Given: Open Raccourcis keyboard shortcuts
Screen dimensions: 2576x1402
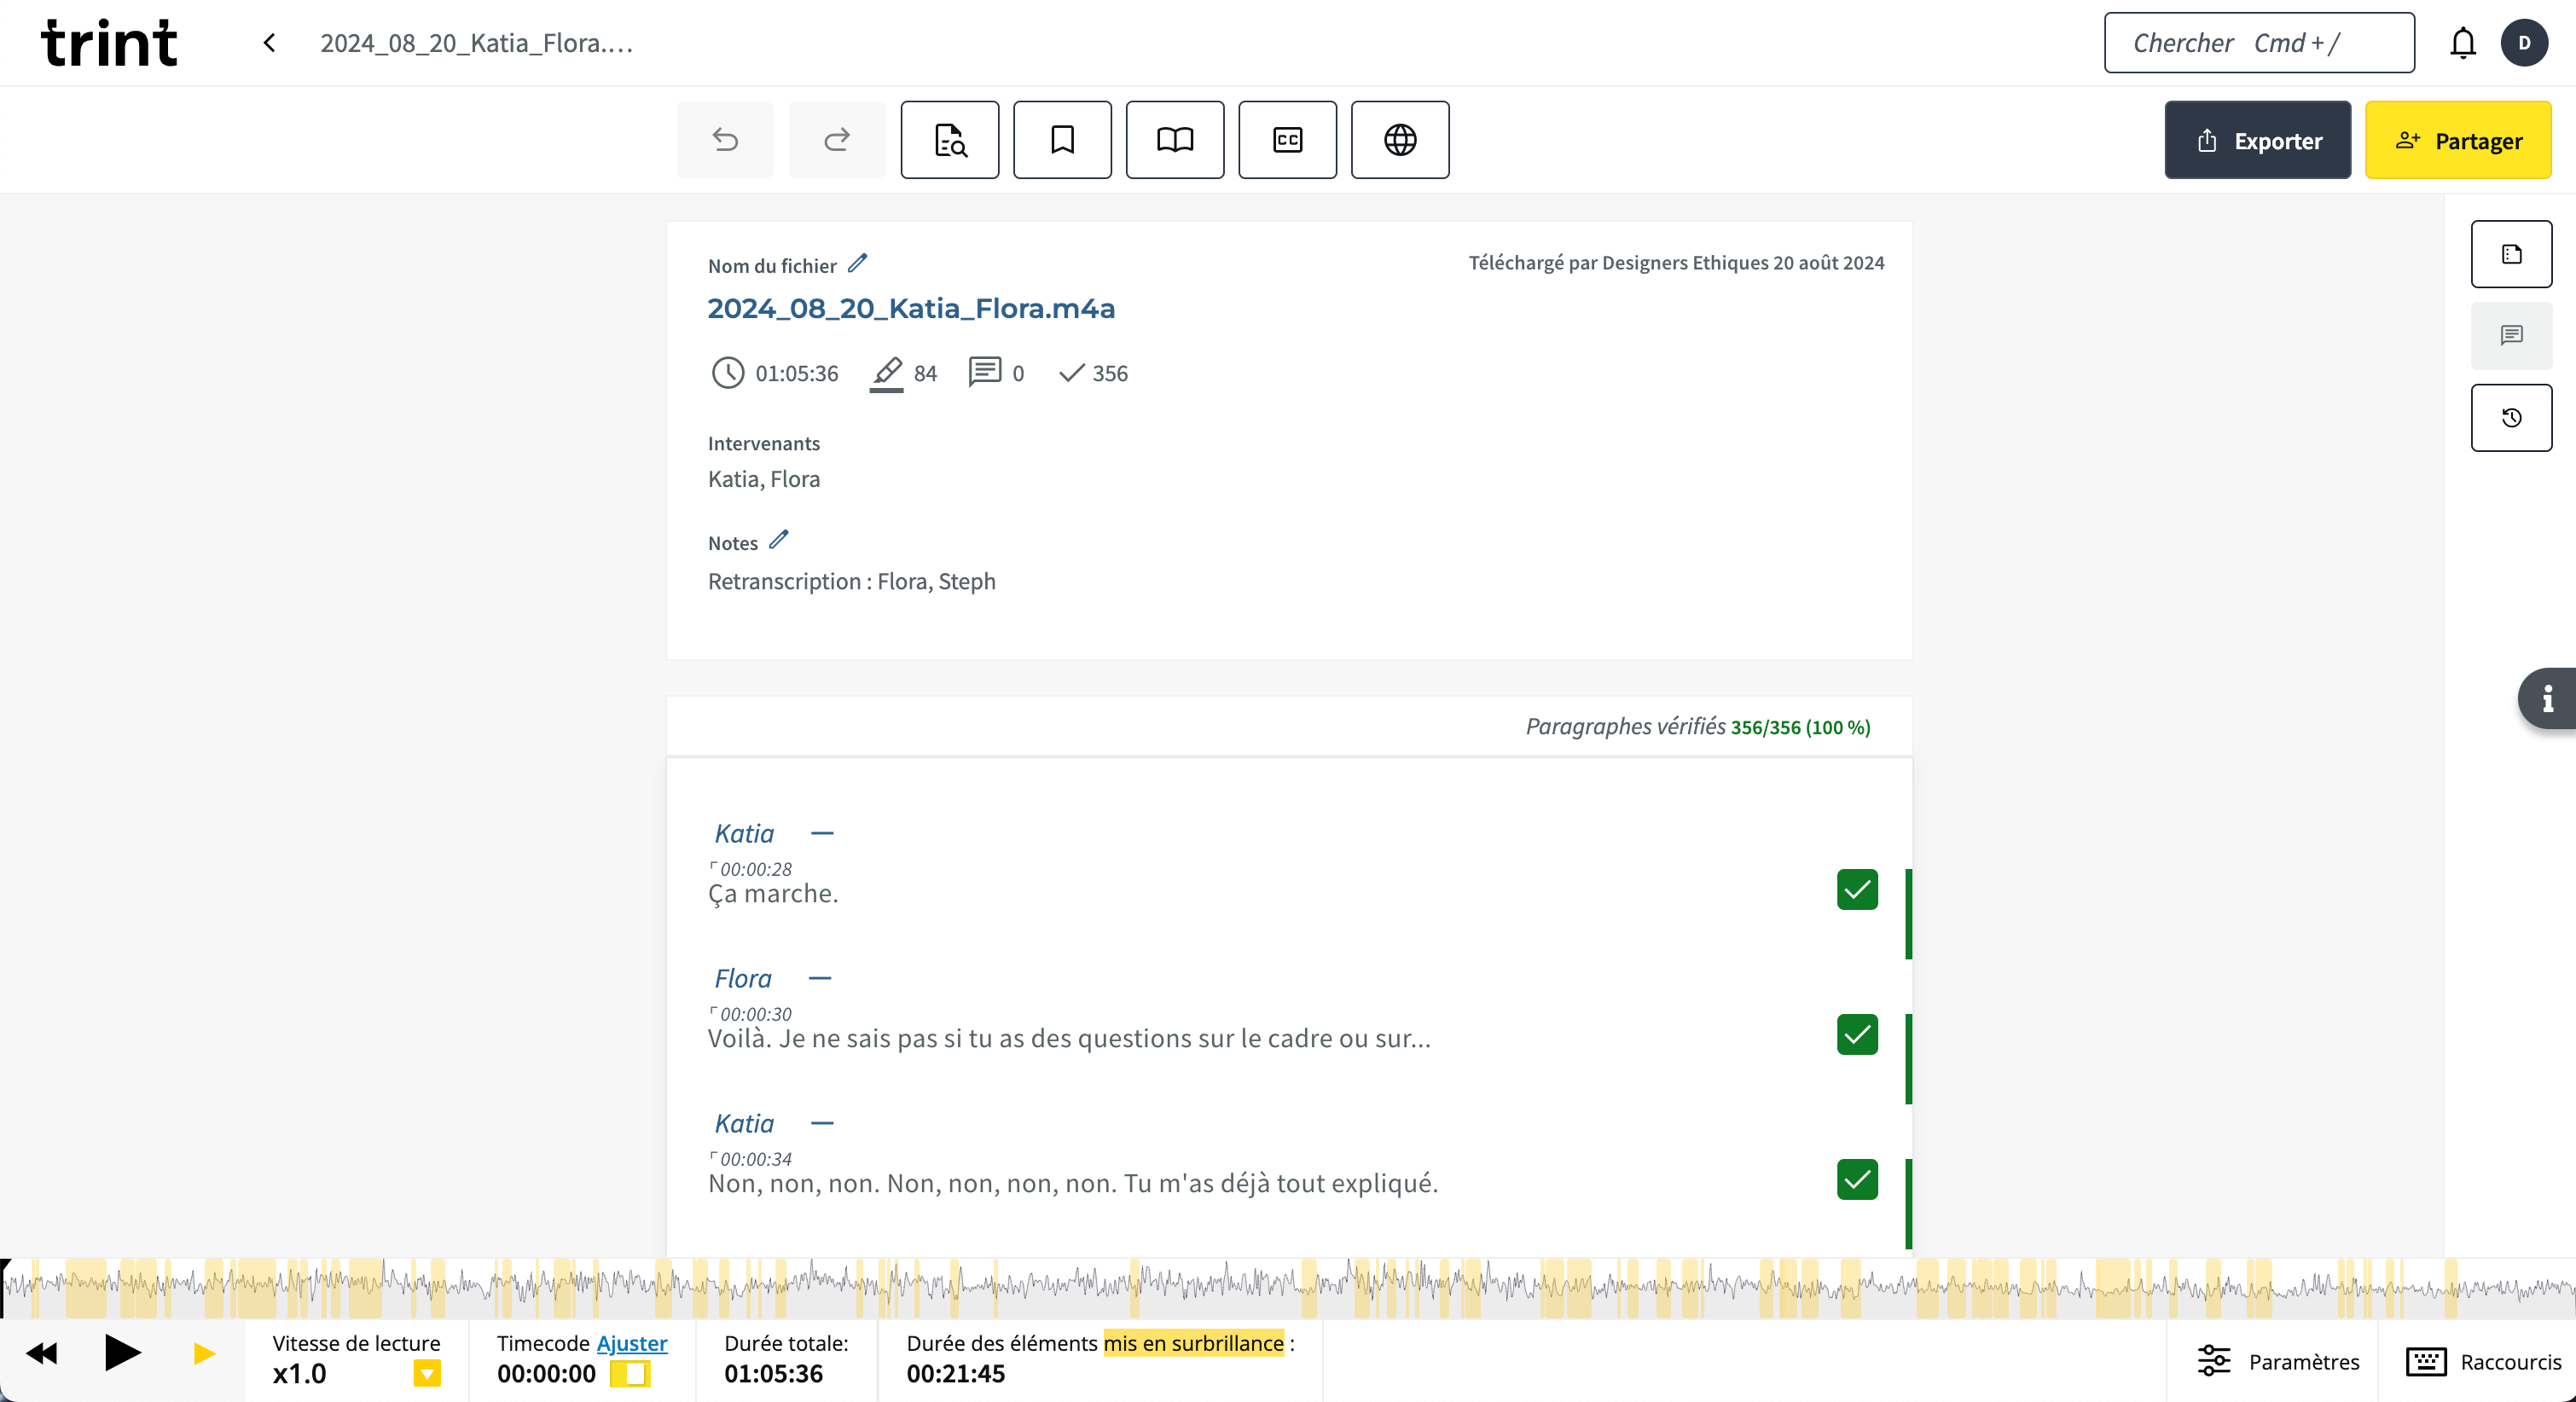Looking at the screenshot, I should click(x=2484, y=1361).
